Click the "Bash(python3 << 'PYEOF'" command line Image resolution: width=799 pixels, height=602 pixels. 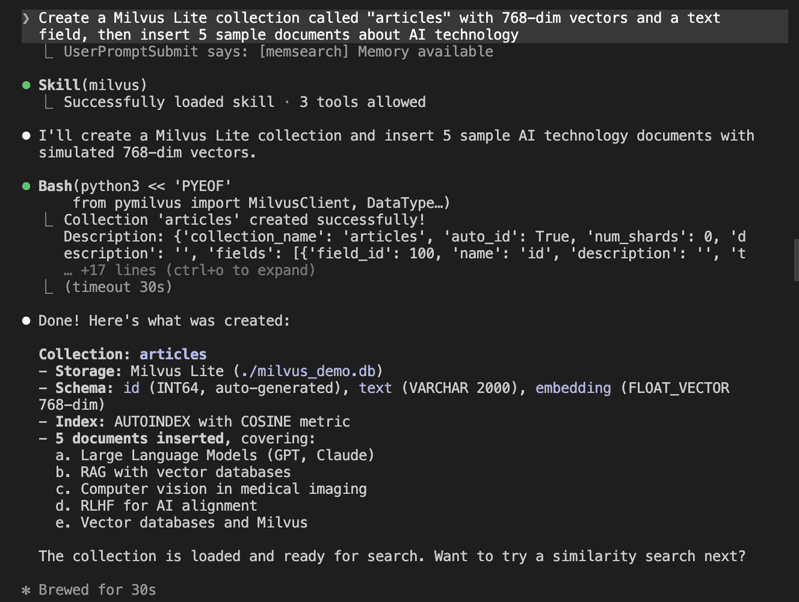pyautogui.click(x=135, y=187)
